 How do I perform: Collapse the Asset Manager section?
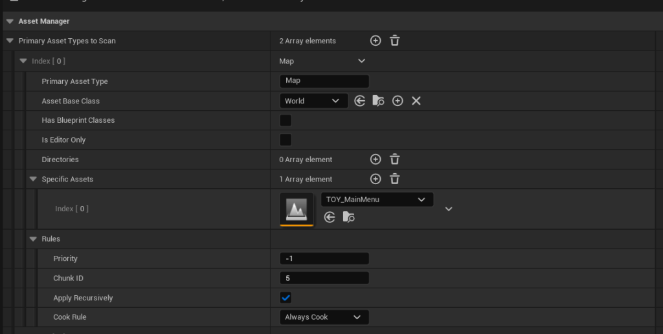pos(10,21)
